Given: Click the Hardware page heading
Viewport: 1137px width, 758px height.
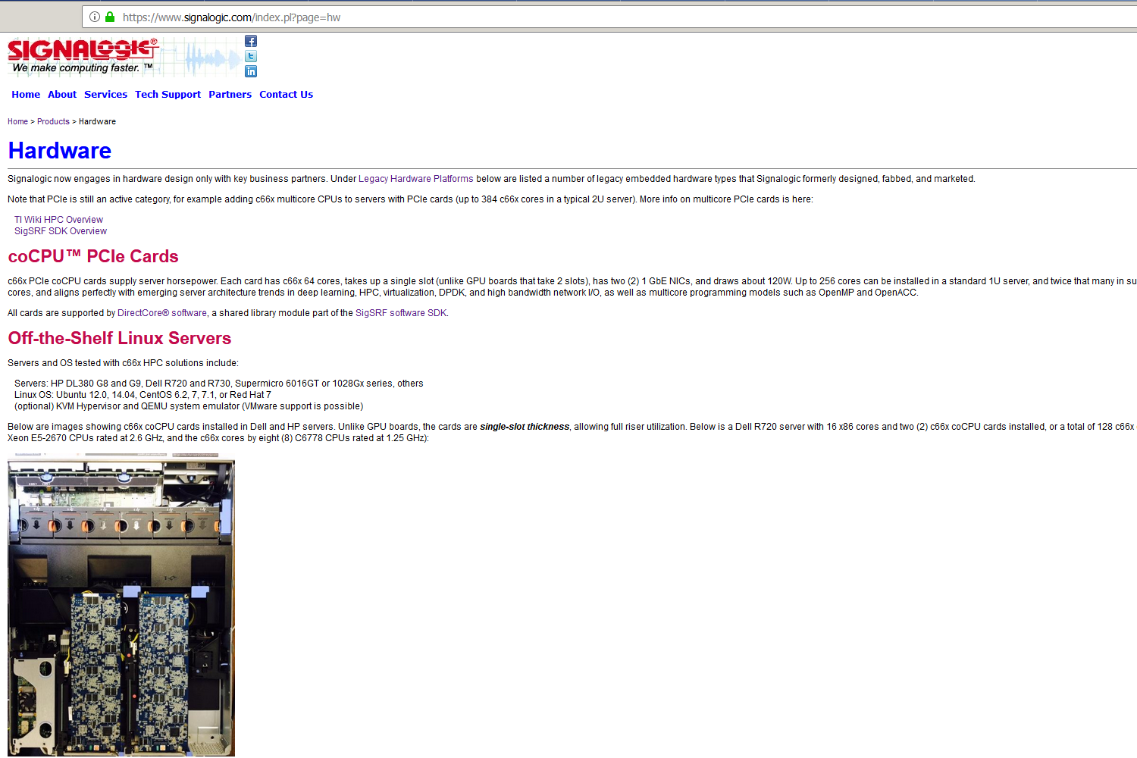Looking at the screenshot, I should coord(60,151).
